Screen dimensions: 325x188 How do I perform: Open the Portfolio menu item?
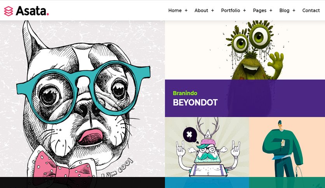[x=231, y=10]
